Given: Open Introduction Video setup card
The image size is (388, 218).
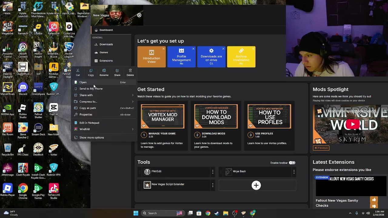Looking at the screenshot, I should 152,57.
